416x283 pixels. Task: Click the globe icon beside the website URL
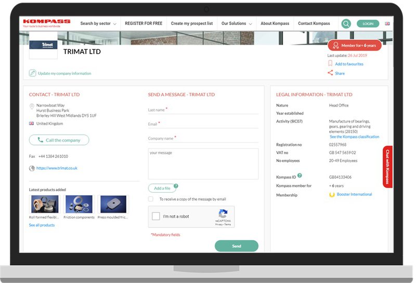click(32, 168)
